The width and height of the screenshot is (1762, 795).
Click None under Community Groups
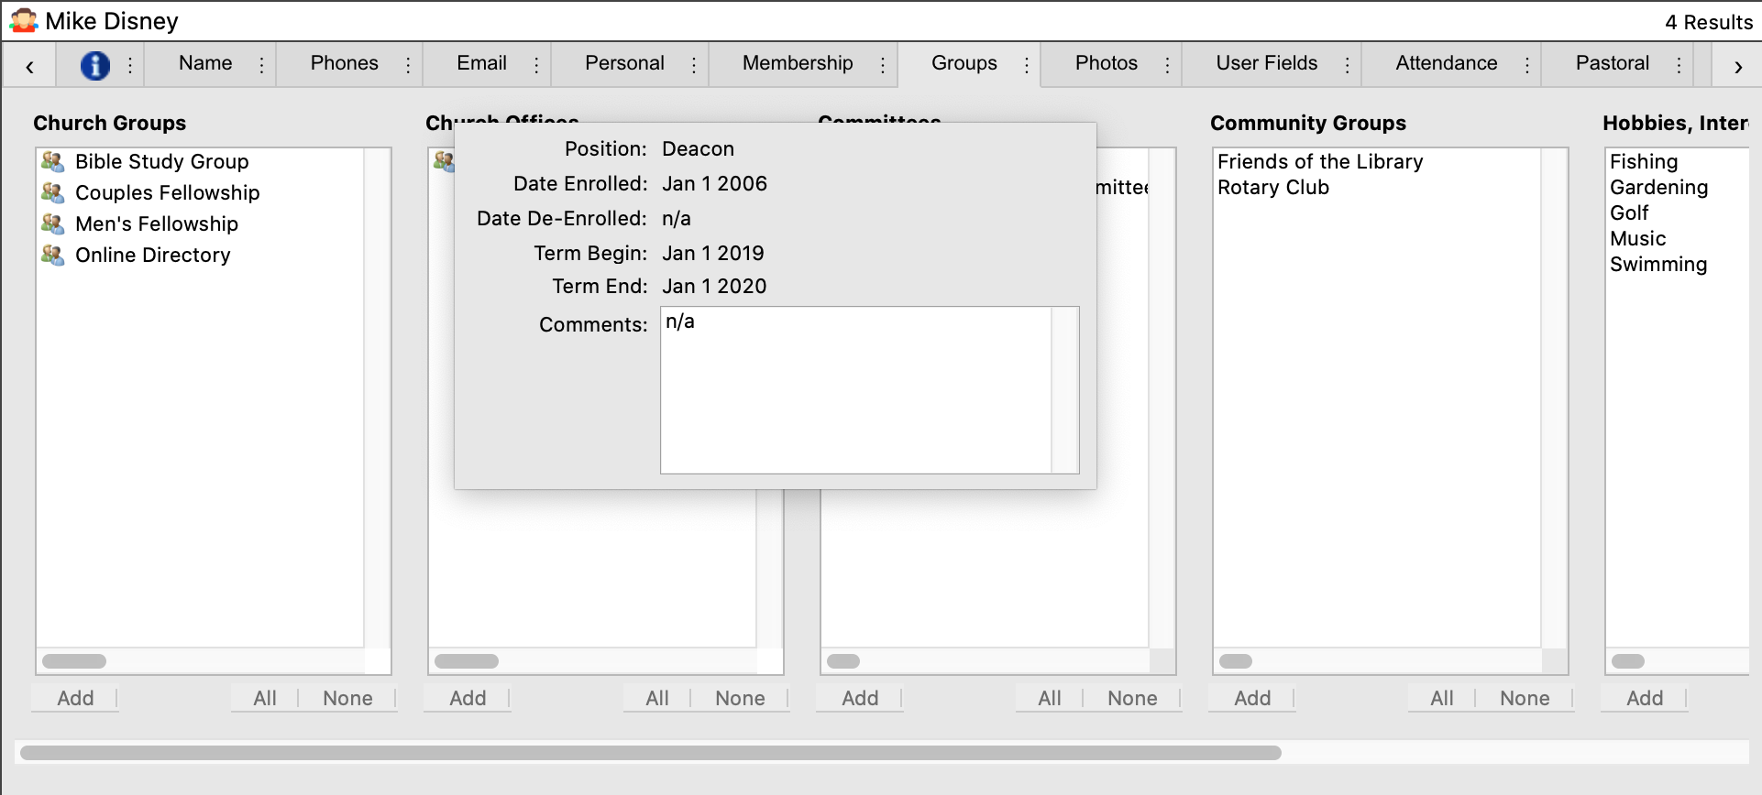(x=1524, y=698)
